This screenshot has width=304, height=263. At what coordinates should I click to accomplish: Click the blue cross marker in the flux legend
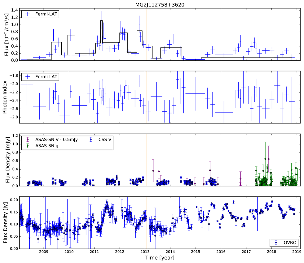pos(28,14)
